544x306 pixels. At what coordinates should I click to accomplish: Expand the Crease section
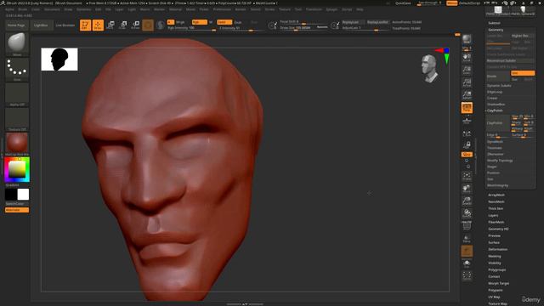pyautogui.click(x=492, y=99)
